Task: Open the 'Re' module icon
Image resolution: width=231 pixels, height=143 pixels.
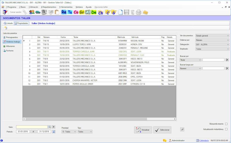Action: [x=64, y=12]
